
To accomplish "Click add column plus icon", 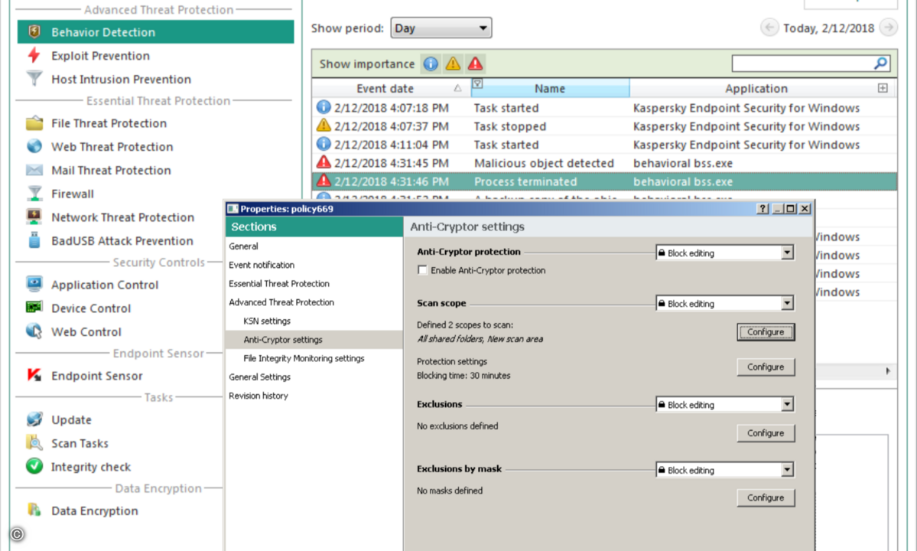I will tap(883, 88).
